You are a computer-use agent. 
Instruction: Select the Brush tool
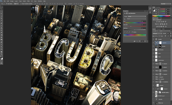1,26
